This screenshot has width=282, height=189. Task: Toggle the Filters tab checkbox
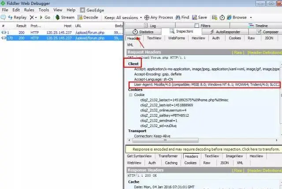coord(197,26)
